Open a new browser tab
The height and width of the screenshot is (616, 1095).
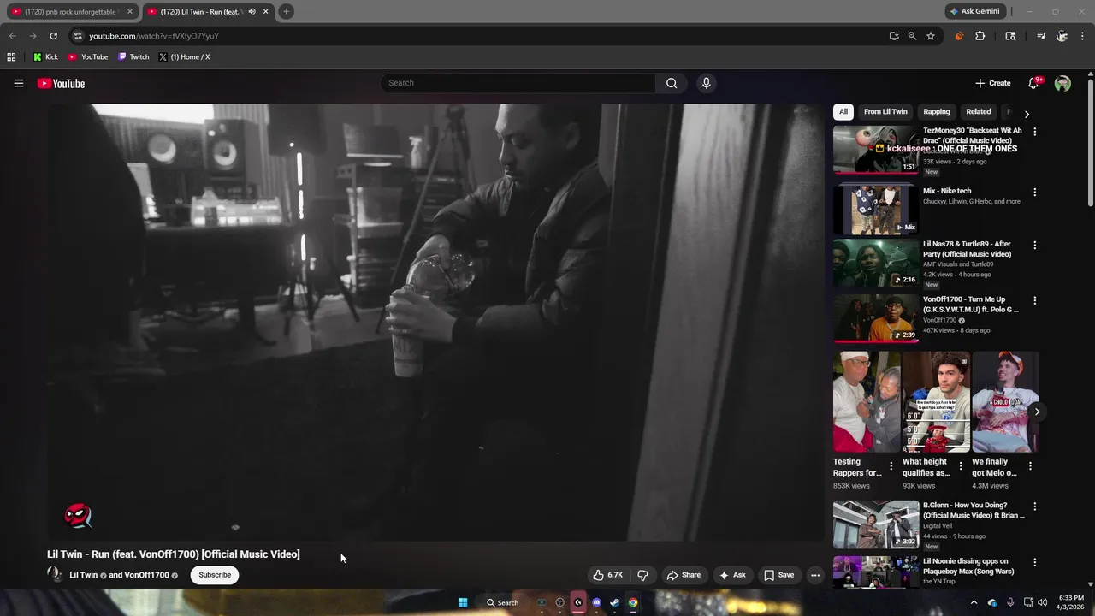point(286,11)
